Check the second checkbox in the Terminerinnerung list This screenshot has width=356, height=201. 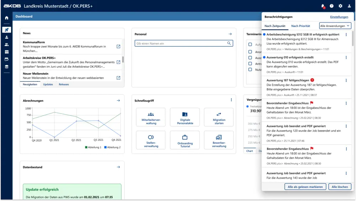click(250, 52)
